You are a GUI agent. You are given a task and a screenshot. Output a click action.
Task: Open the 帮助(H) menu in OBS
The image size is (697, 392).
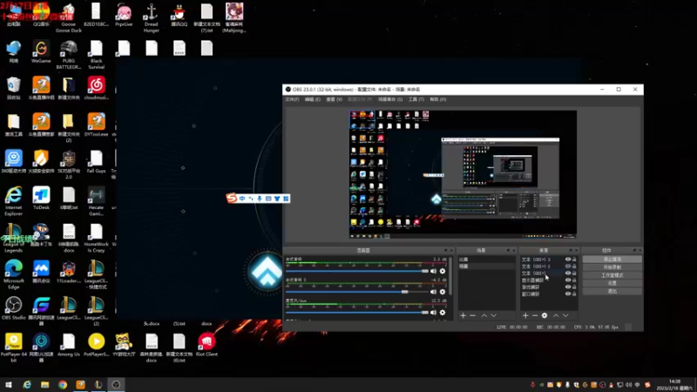pyautogui.click(x=438, y=99)
